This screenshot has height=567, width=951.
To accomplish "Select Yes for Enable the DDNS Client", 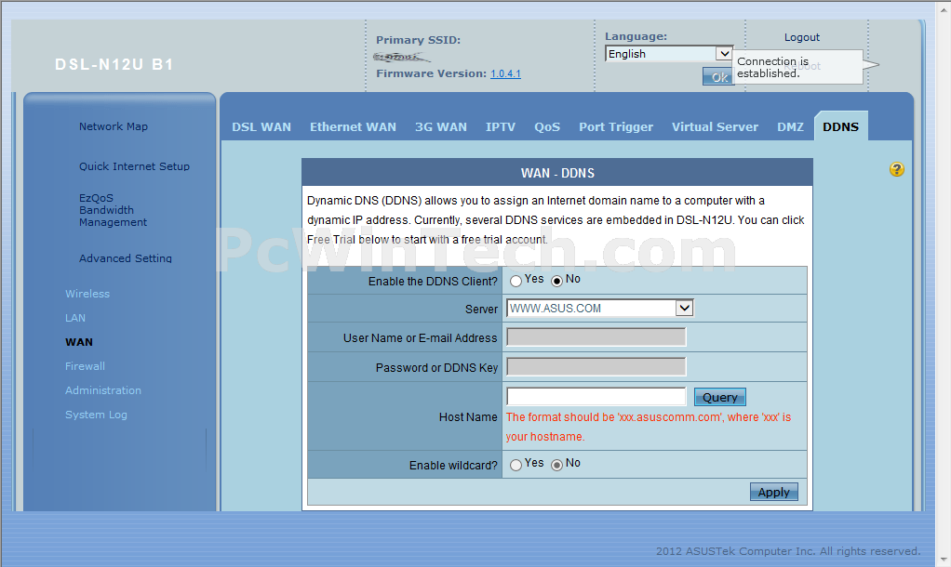I will tap(516, 281).
